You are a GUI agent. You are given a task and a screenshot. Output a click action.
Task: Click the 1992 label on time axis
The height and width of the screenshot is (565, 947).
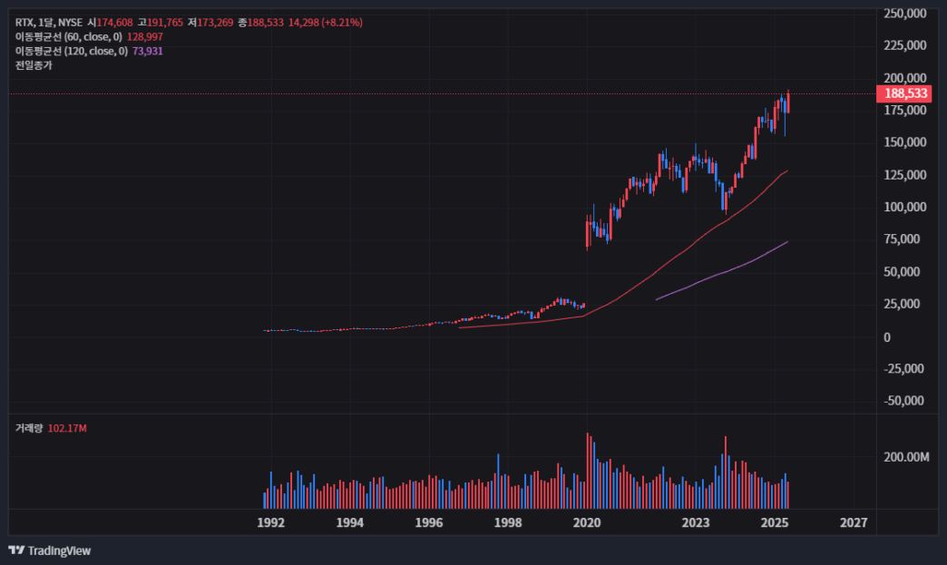[x=270, y=522]
